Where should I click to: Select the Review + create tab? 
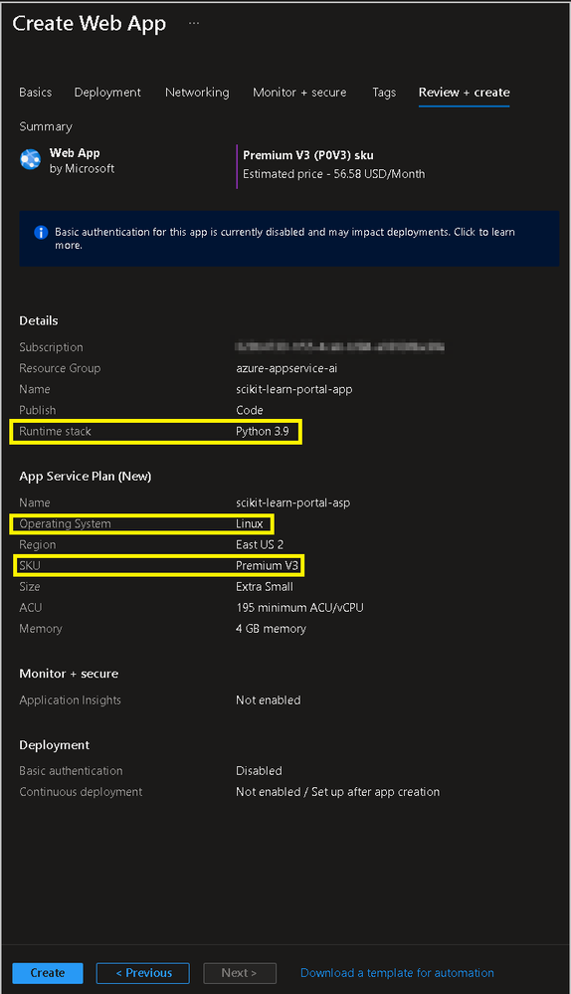click(x=464, y=93)
